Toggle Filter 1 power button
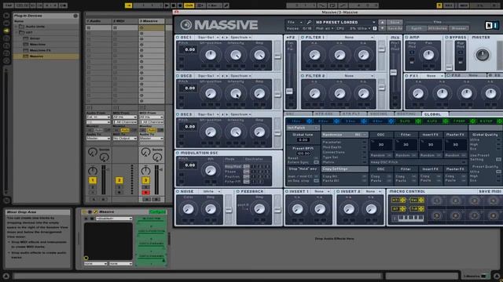The width and height of the screenshot is (503, 282). point(303,38)
